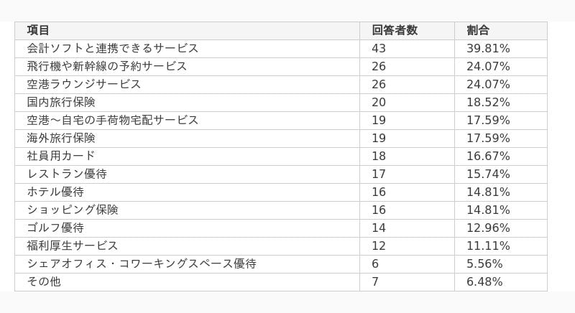Click the シェアオフィス・コワーキングスペース優待 cell

pyautogui.click(x=187, y=264)
